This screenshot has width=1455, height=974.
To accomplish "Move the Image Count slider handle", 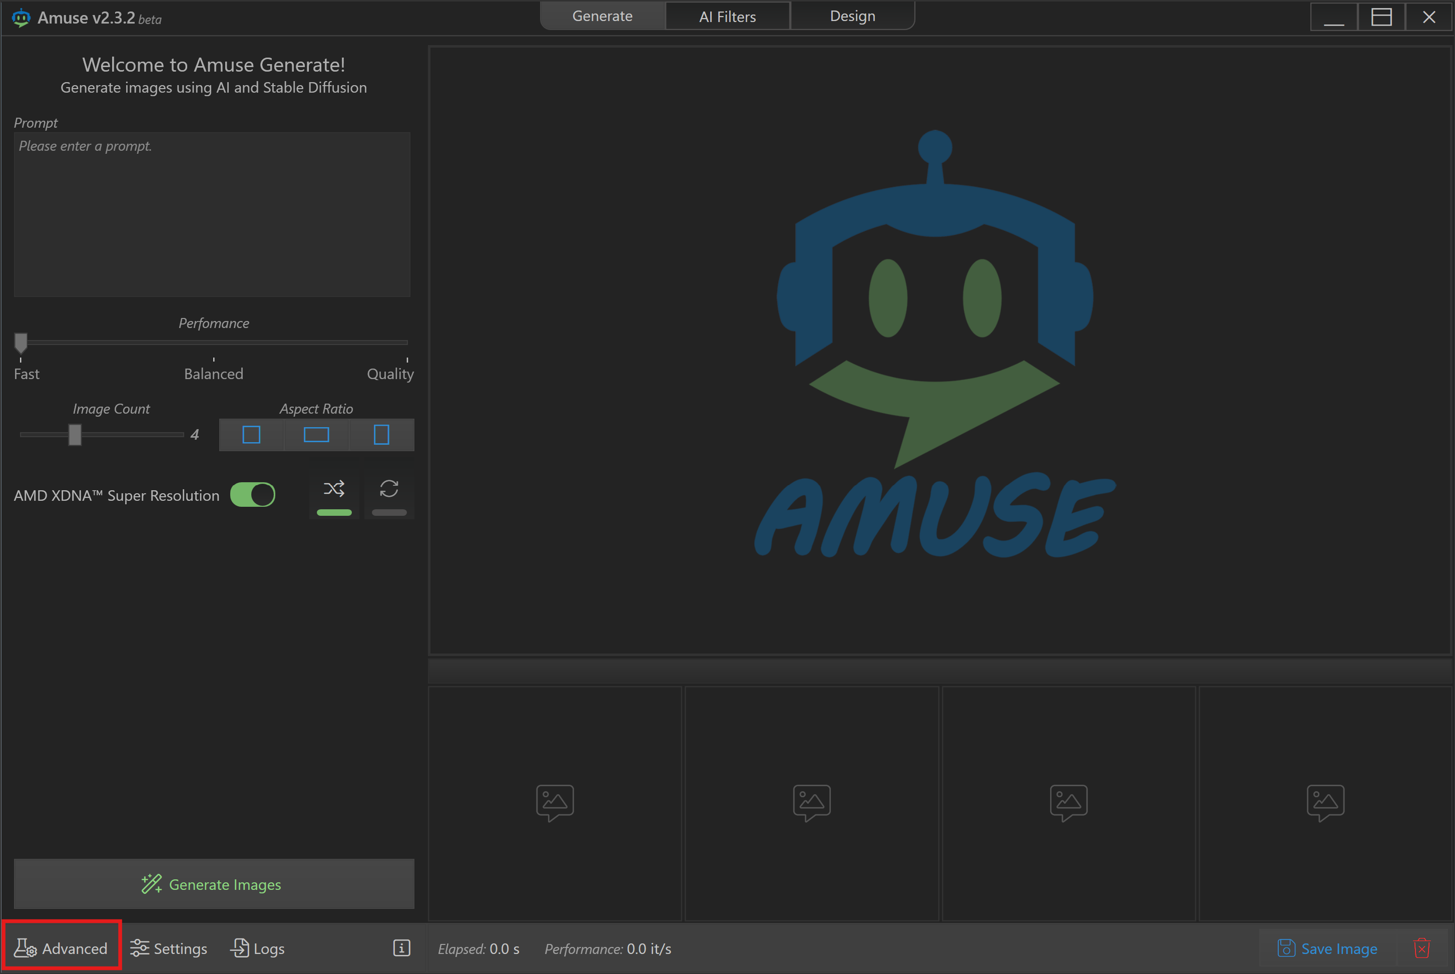I will pyautogui.click(x=75, y=435).
